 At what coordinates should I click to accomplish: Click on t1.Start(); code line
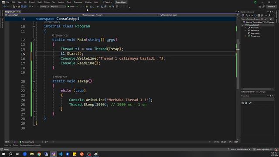click(72, 54)
